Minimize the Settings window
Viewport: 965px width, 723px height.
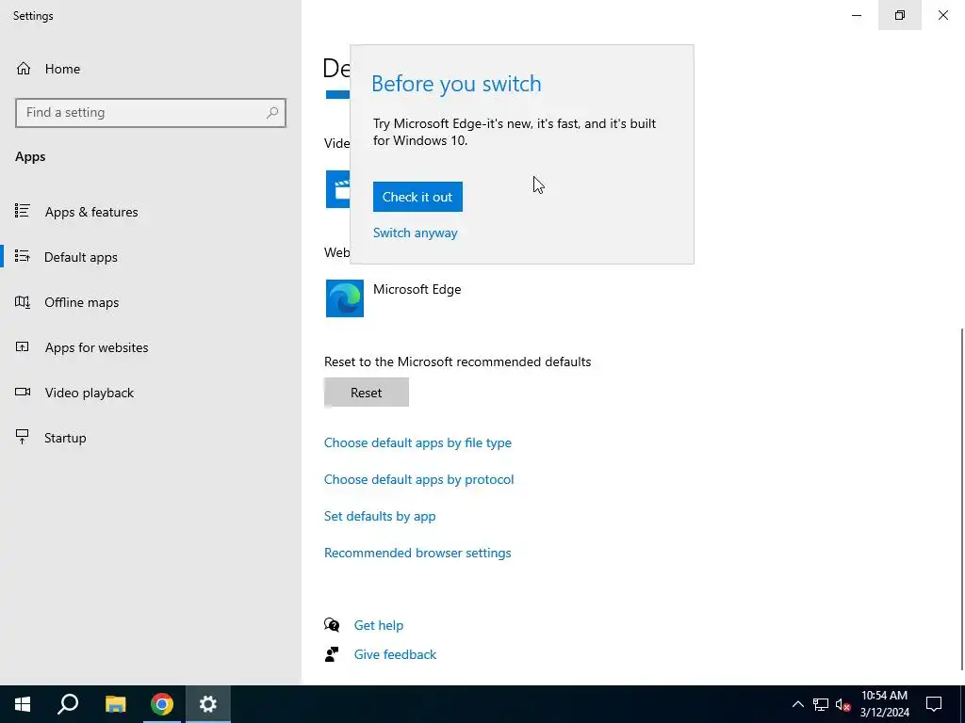(857, 15)
